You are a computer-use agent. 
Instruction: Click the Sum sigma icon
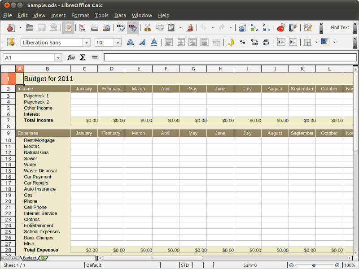click(82, 57)
